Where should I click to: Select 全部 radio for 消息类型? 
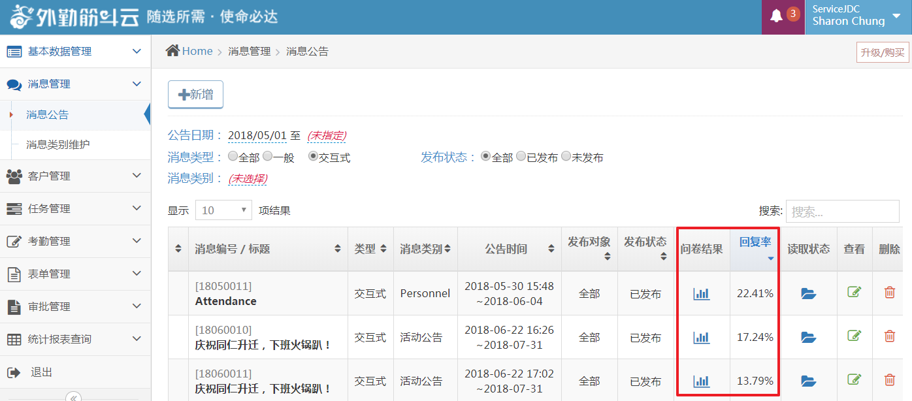(x=233, y=157)
